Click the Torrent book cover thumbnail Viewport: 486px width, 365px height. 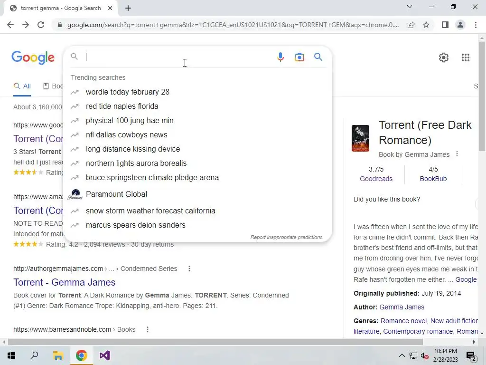(x=361, y=138)
